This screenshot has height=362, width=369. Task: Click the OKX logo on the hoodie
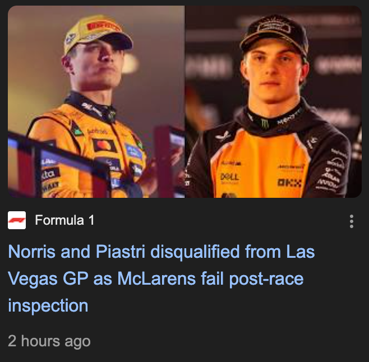(x=289, y=183)
